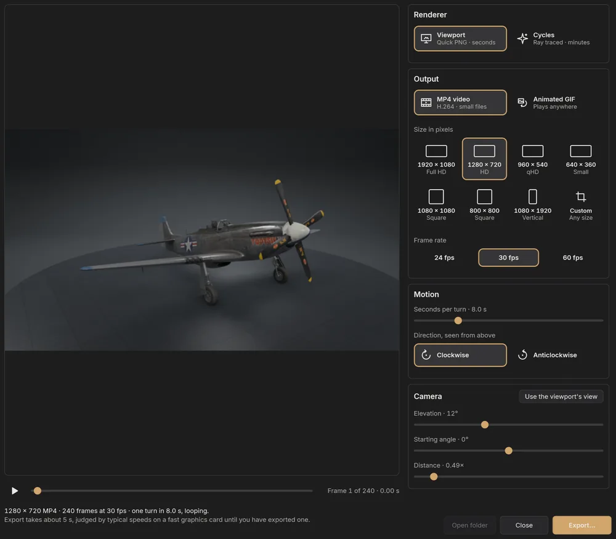Set frame rate to 60 fps
The image size is (616, 539).
[x=572, y=258]
